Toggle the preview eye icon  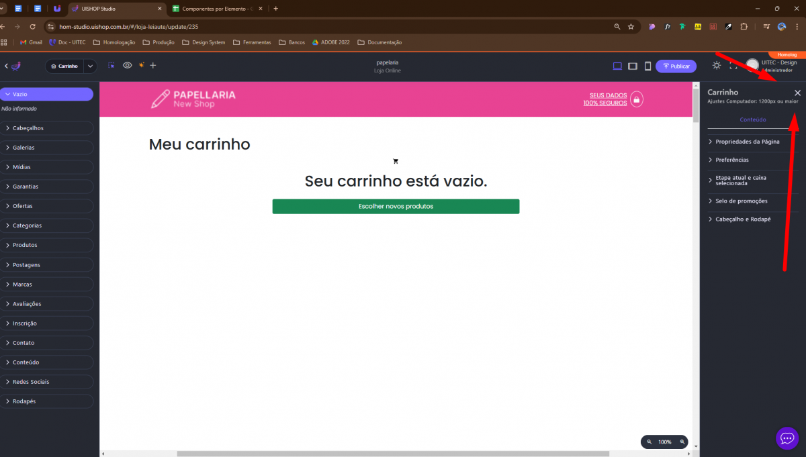(x=127, y=66)
